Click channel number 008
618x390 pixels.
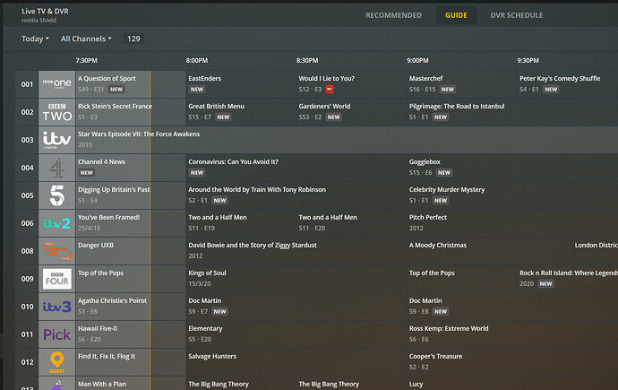pyautogui.click(x=27, y=251)
